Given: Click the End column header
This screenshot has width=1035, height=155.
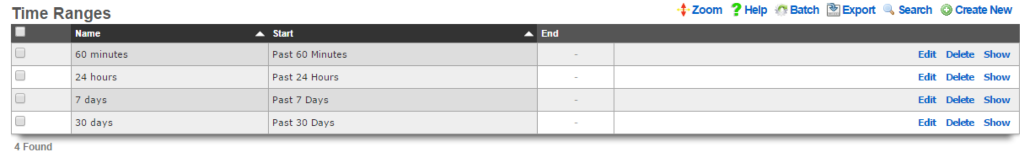Looking at the screenshot, I should (x=550, y=33).
